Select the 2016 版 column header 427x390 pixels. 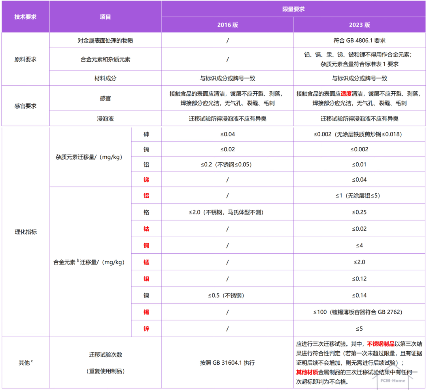click(x=227, y=24)
